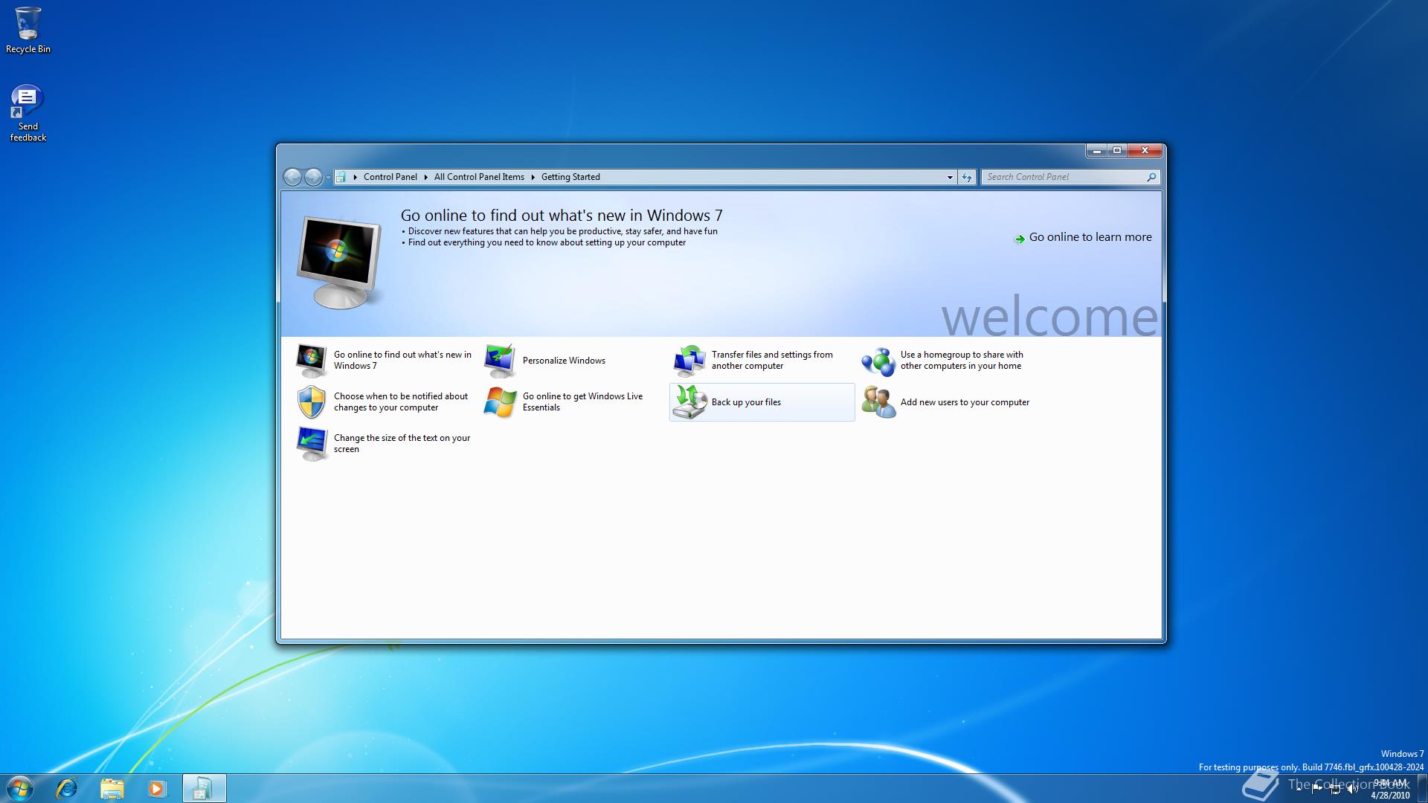Click Go online to learn more link
This screenshot has height=803, width=1428.
click(x=1090, y=237)
